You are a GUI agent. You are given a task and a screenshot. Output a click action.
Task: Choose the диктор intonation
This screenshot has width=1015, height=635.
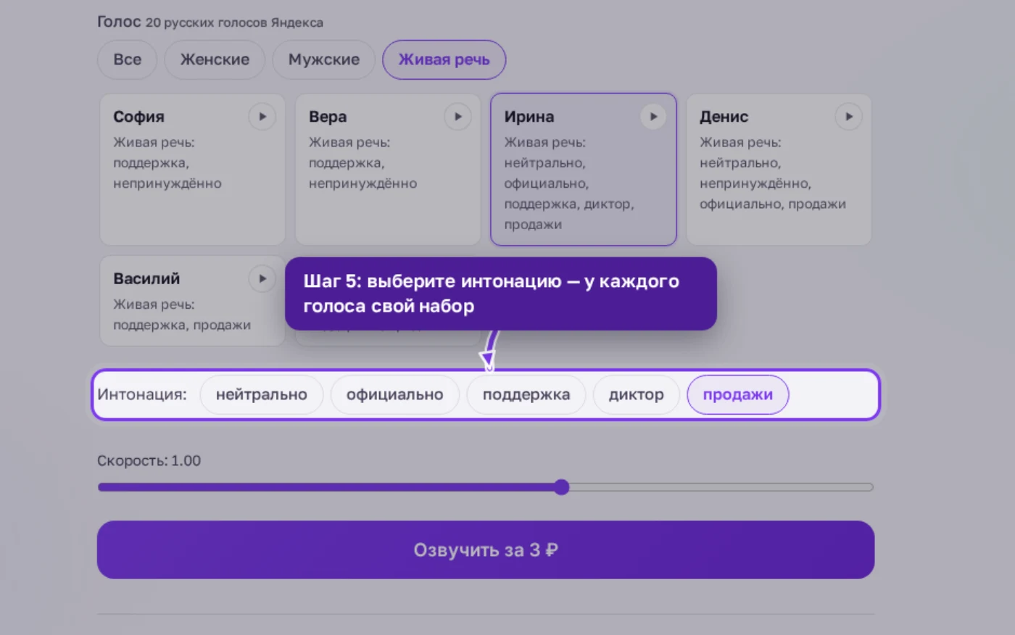point(636,395)
